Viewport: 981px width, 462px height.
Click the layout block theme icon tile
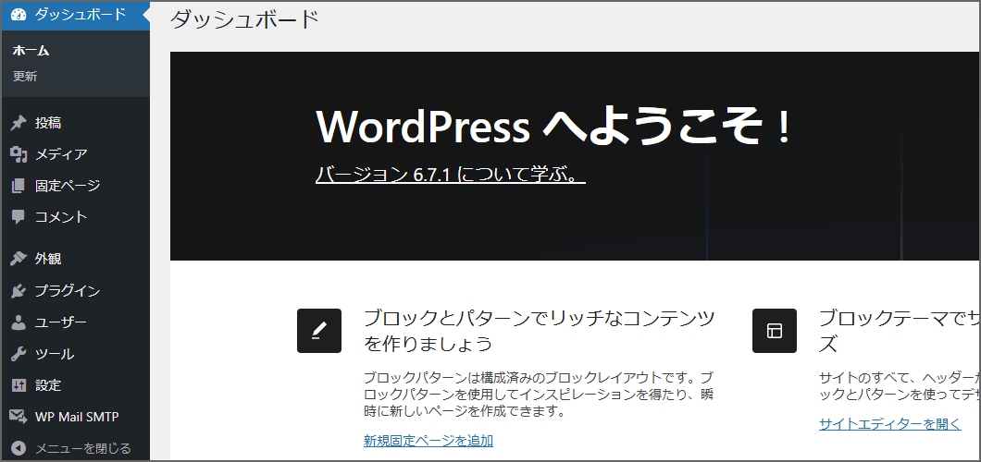click(775, 331)
